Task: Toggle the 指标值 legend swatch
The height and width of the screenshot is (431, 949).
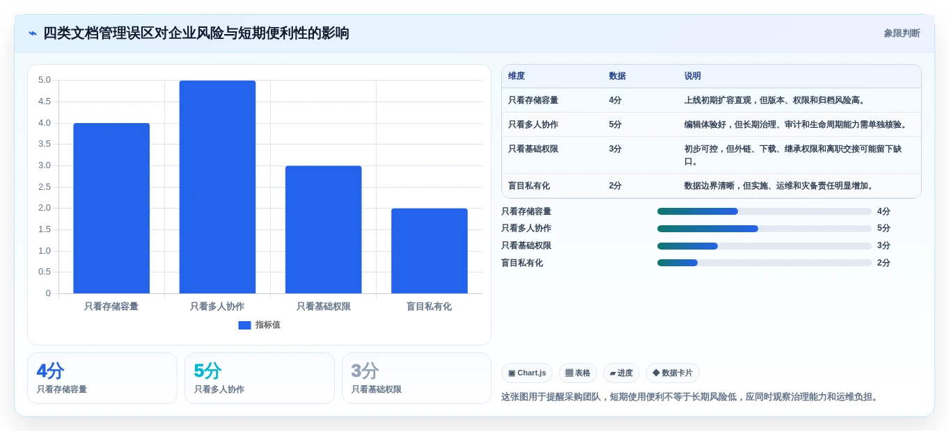Action: coord(244,325)
